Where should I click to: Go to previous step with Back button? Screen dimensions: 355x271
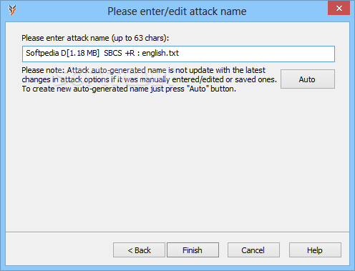(x=139, y=250)
